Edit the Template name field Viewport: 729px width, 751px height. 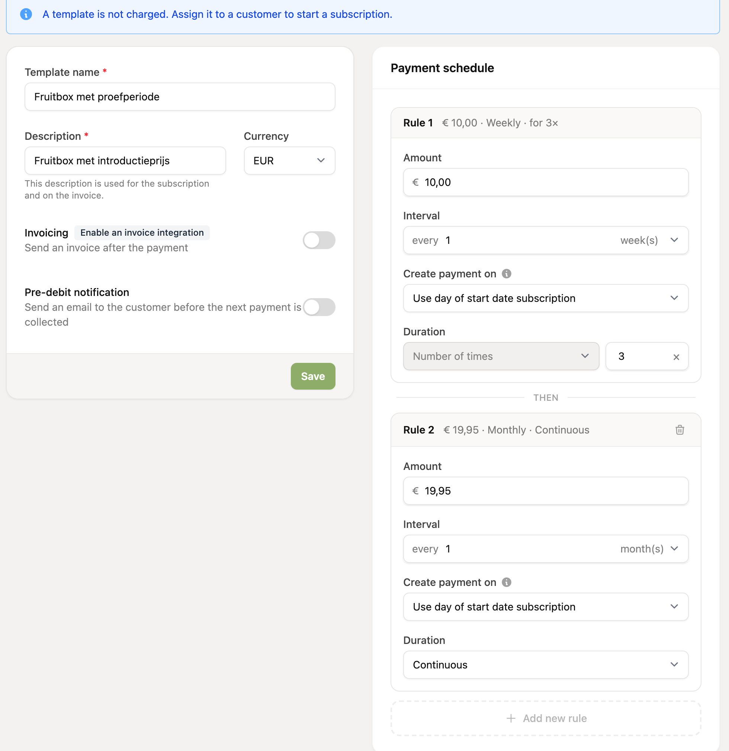pos(180,97)
